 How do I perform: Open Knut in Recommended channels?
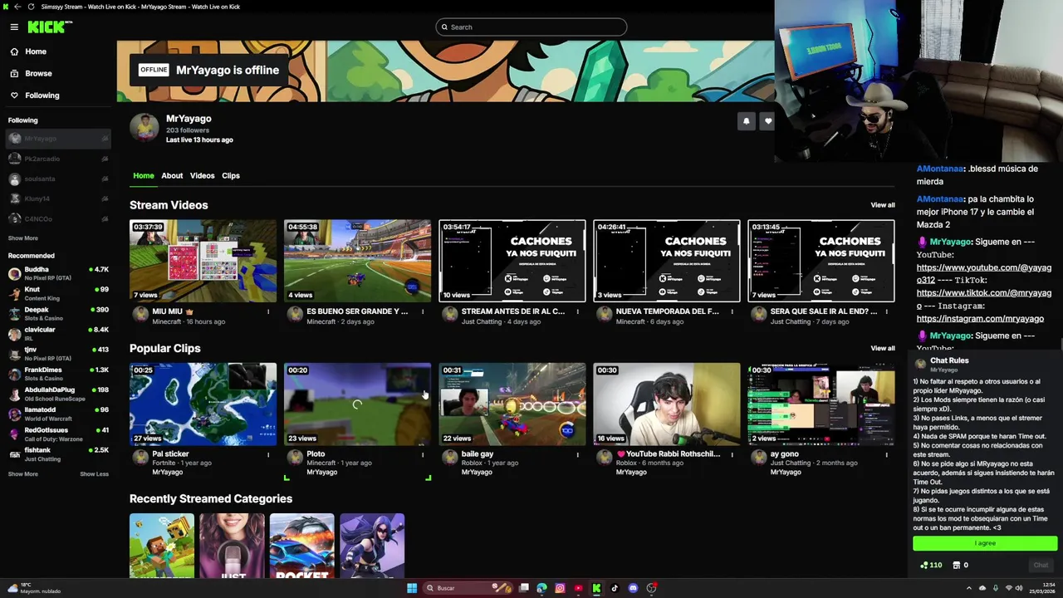point(58,293)
